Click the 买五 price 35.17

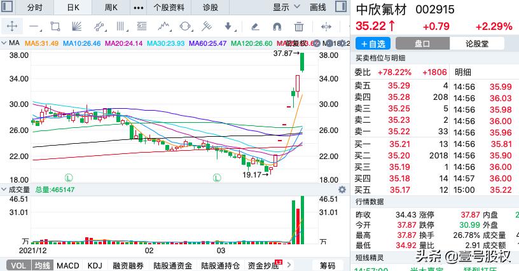coord(399,190)
